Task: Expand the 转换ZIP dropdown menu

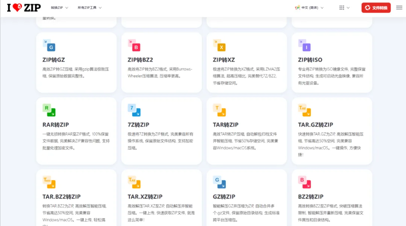Action: point(59,8)
